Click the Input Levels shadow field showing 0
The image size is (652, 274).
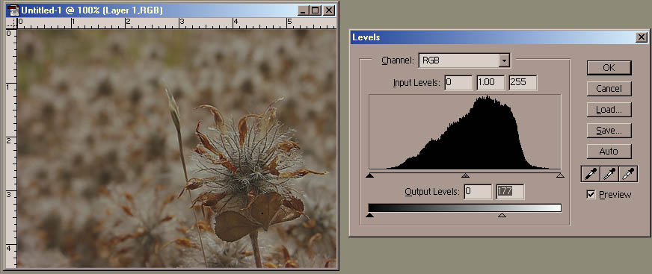[458, 83]
